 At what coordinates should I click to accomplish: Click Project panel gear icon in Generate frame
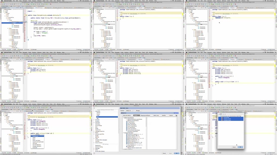(21, 111)
